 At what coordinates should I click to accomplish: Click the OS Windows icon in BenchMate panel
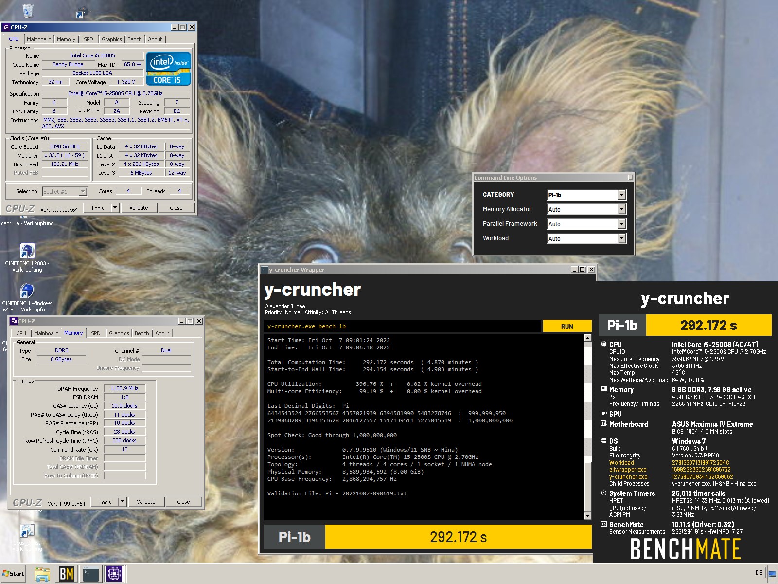[603, 441]
